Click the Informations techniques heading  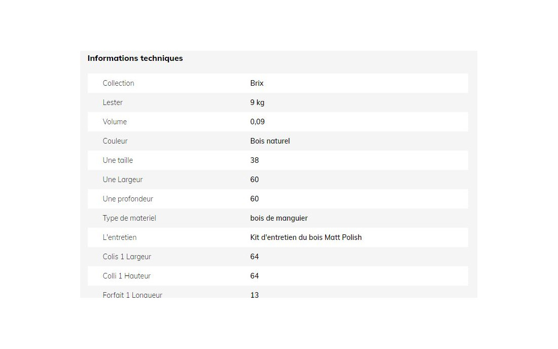click(x=135, y=58)
